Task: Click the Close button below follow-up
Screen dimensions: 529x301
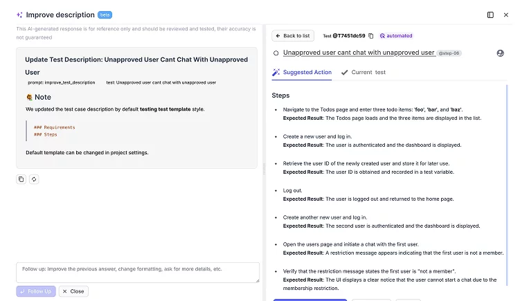Action: (73, 291)
